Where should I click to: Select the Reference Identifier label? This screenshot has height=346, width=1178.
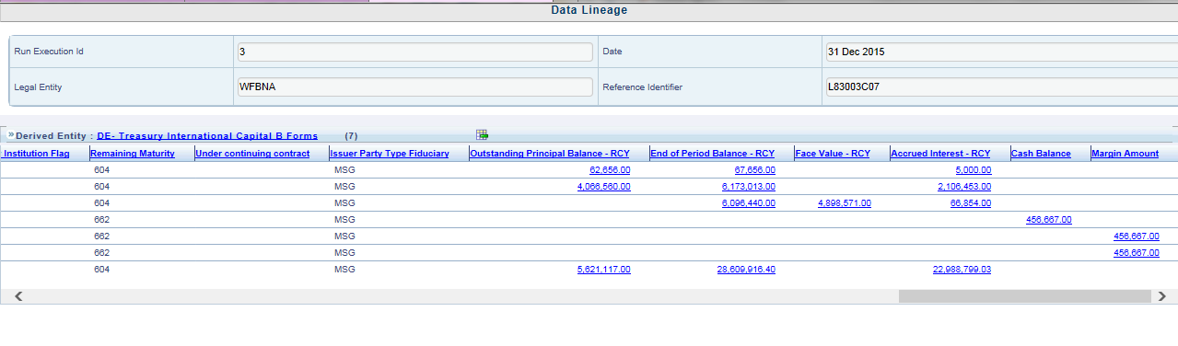click(642, 87)
